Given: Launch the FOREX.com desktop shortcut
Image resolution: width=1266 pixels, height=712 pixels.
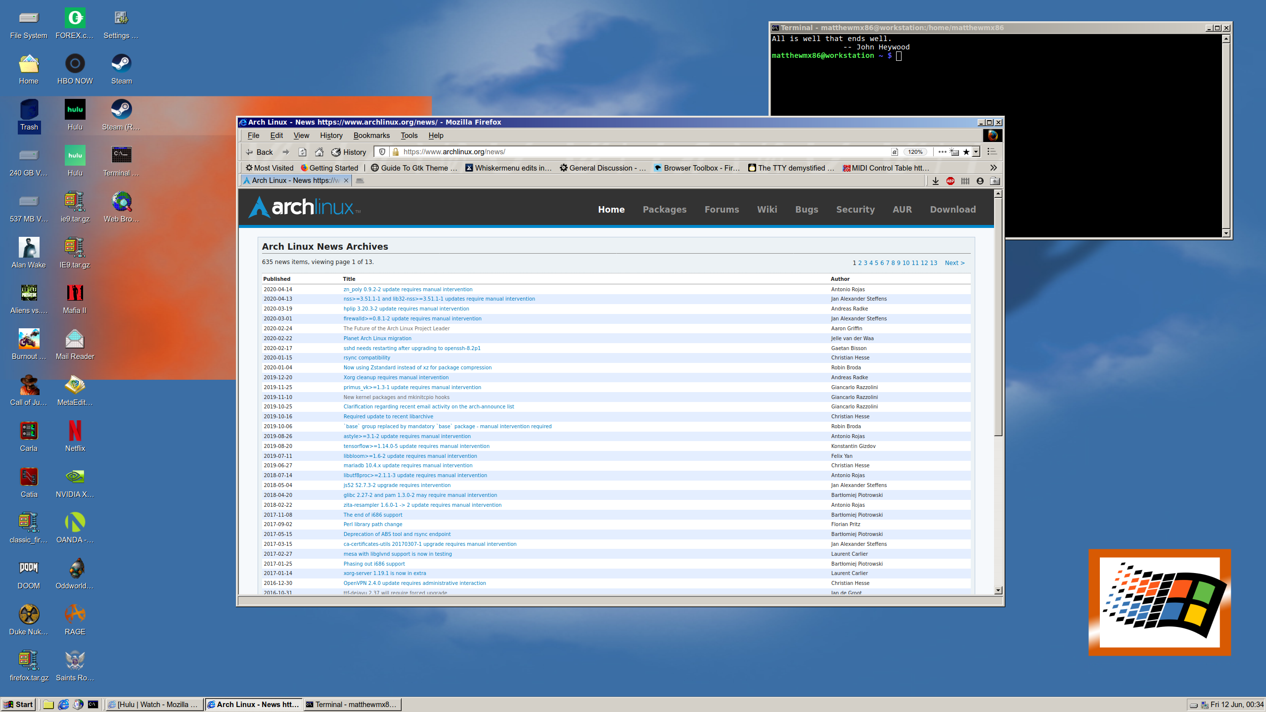Looking at the screenshot, I should tap(75, 24).
